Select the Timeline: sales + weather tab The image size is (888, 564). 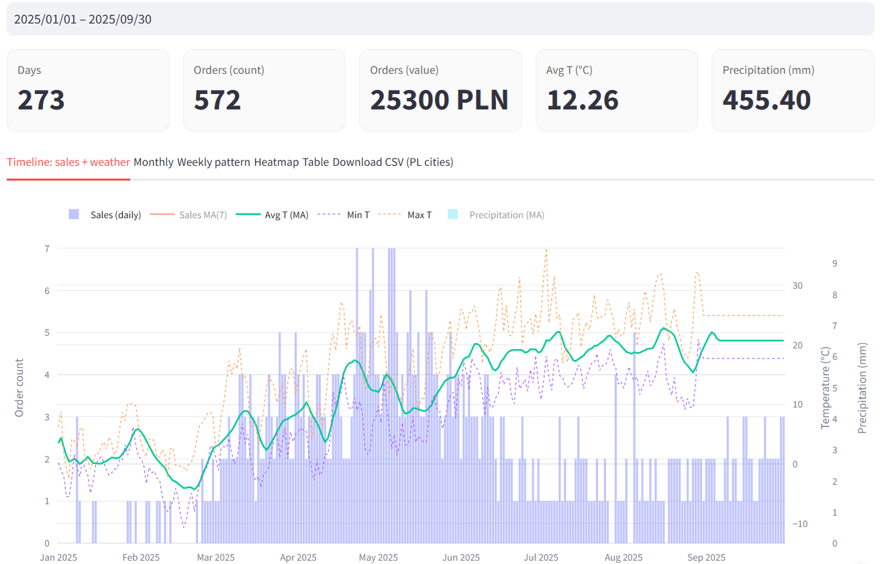pyautogui.click(x=68, y=162)
